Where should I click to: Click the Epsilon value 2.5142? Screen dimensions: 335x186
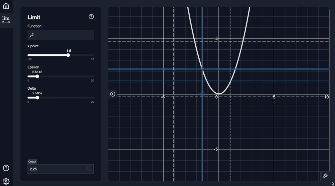tap(37, 72)
